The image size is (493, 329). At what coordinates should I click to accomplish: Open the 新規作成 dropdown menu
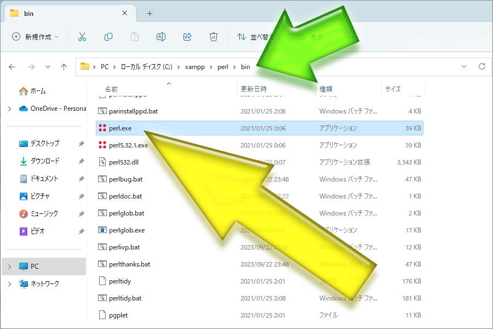point(35,37)
